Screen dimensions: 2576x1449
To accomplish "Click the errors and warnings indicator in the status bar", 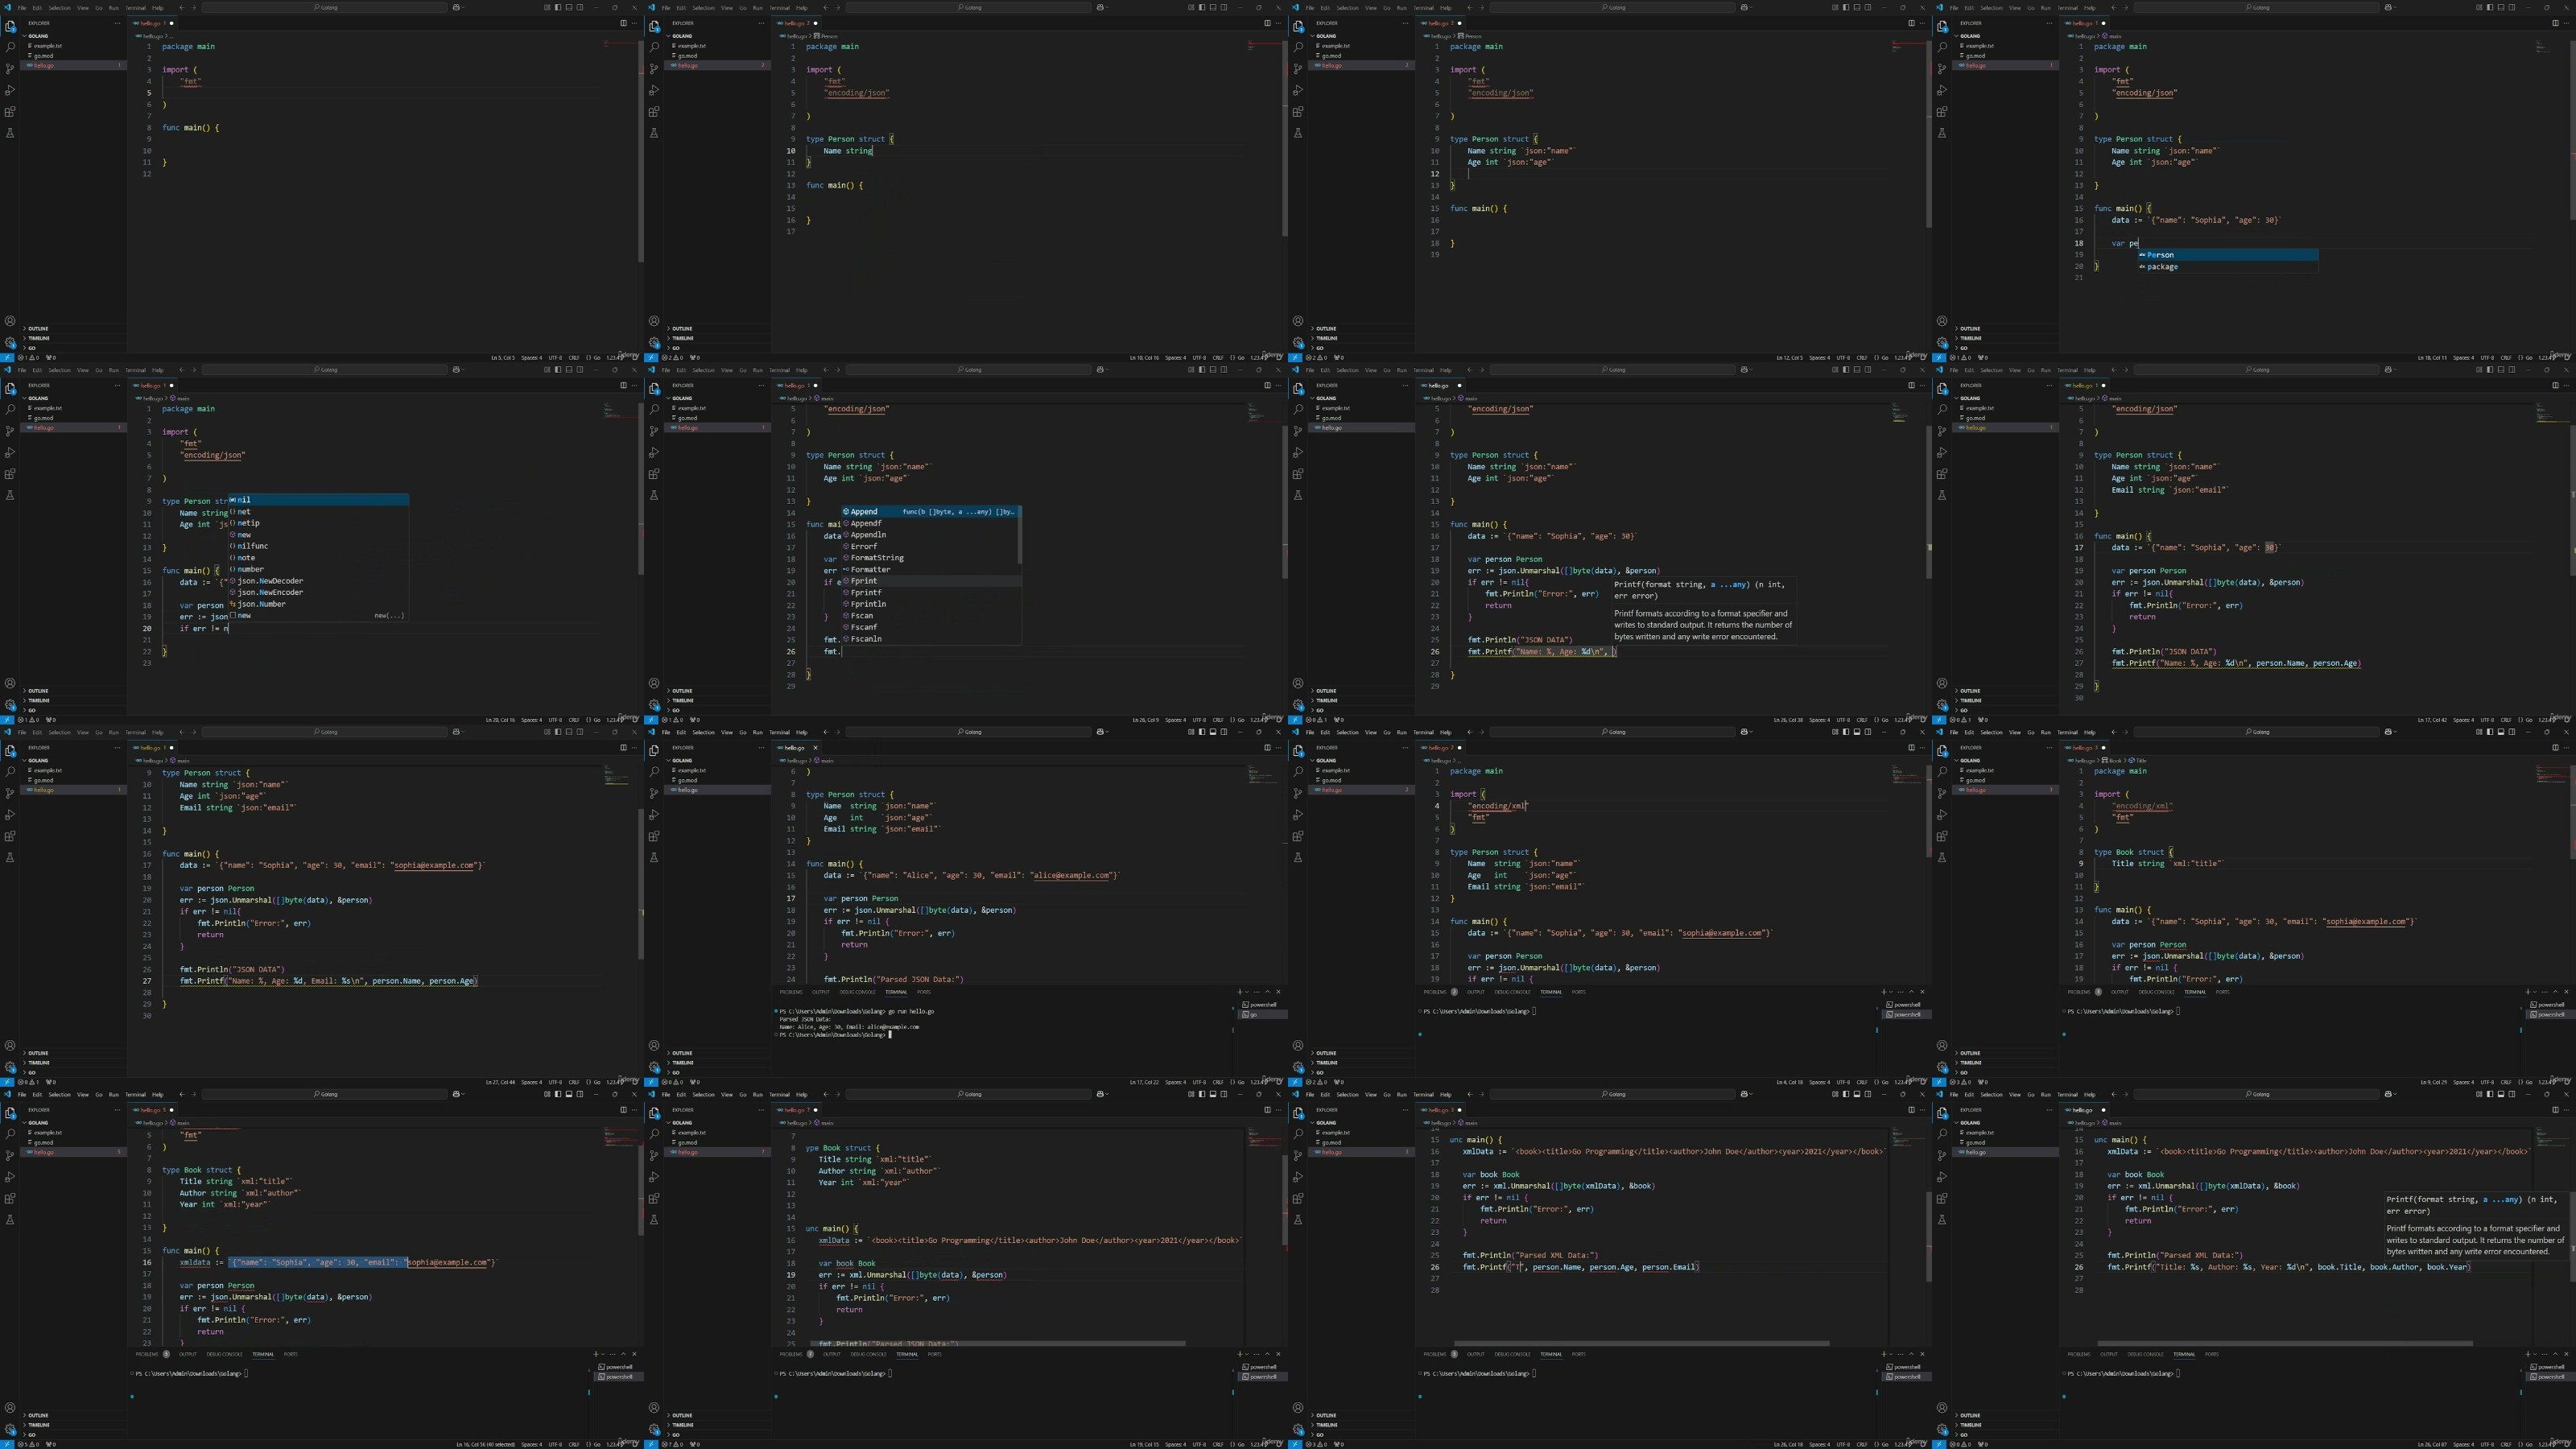I will pos(26,357).
